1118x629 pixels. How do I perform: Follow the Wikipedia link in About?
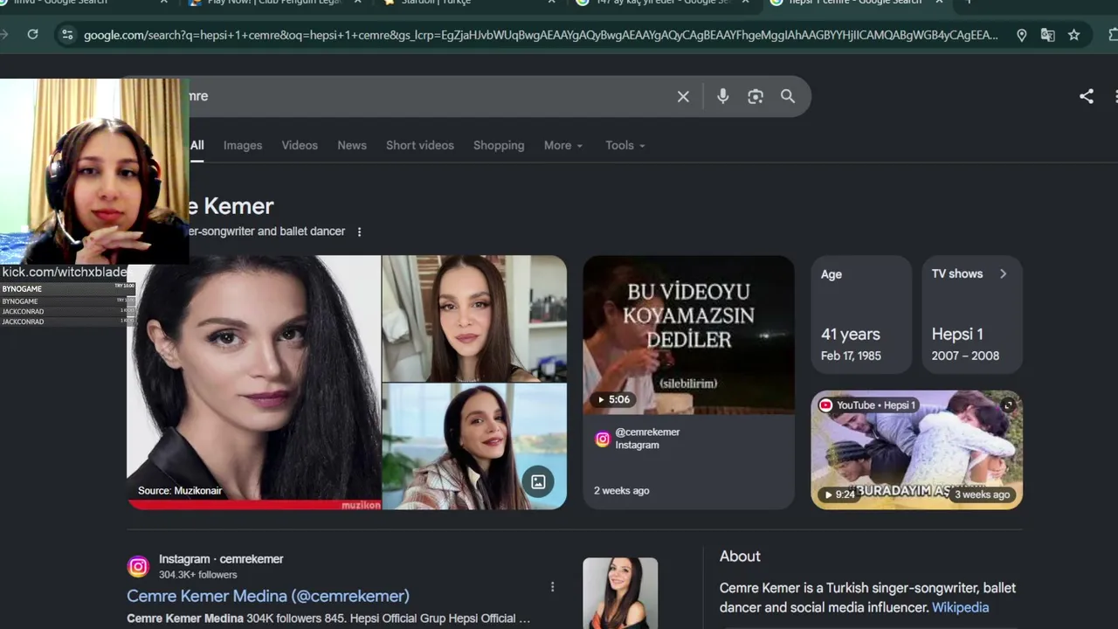click(960, 607)
